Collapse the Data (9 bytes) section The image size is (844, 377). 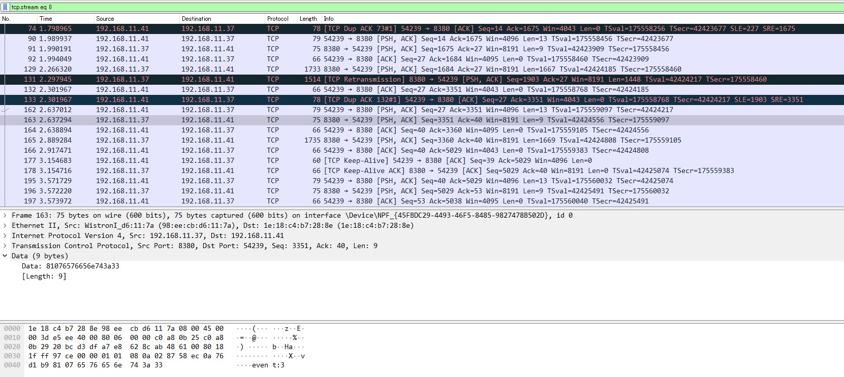(5, 256)
